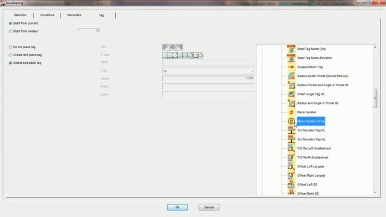Click the align-right text icon
386x217 pixels.
[x=180, y=47]
